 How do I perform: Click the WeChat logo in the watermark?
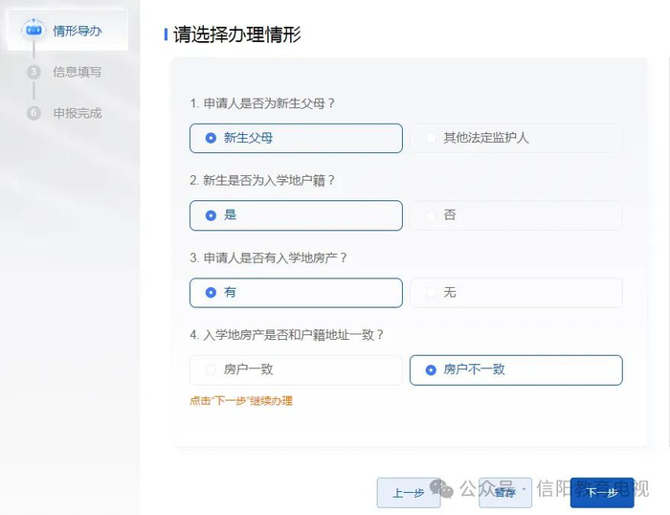(441, 488)
